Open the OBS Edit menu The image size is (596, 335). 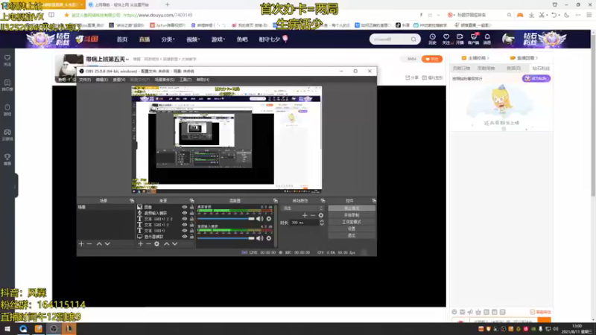tap(101, 80)
